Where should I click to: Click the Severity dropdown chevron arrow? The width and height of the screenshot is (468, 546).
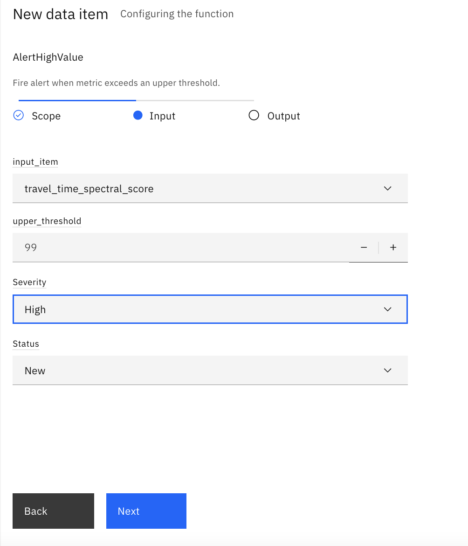388,309
